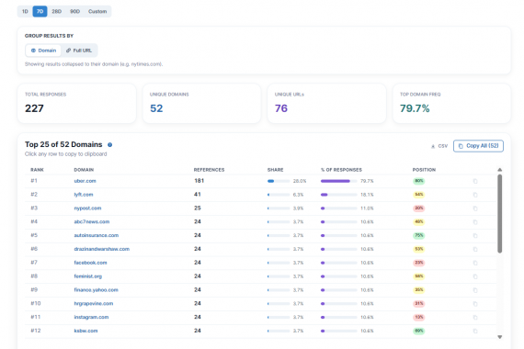524x349 pixels.
Task: Click the Unique Domains card showing 52
Action: click(x=202, y=104)
